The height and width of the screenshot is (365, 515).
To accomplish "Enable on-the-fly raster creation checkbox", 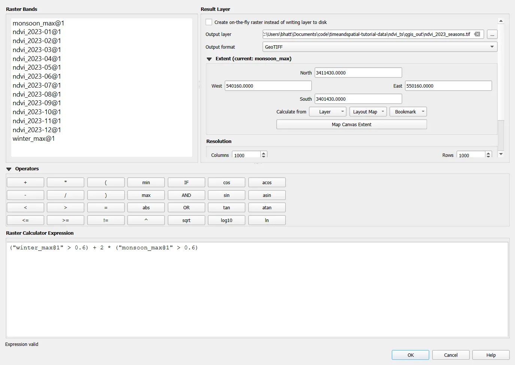I will [209, 22].
